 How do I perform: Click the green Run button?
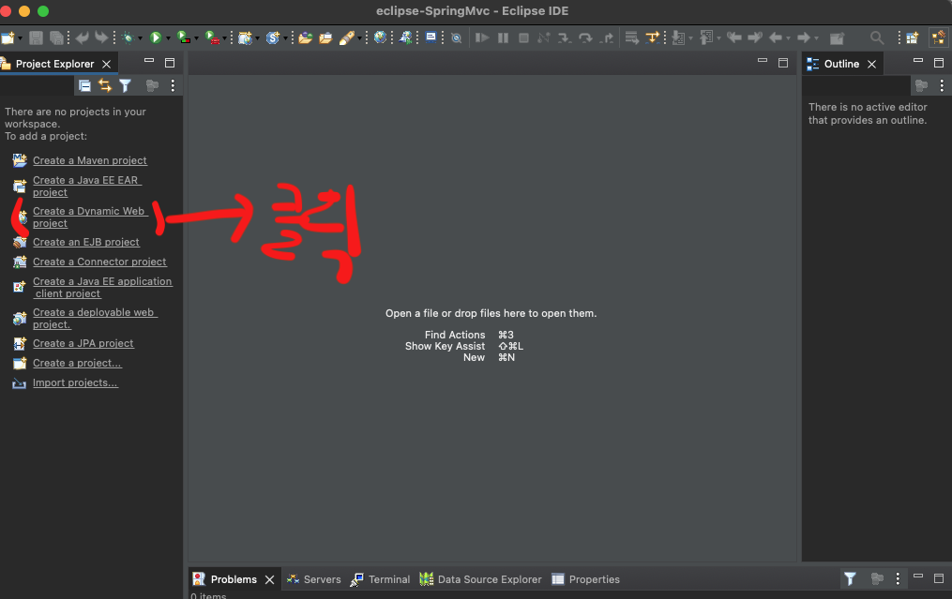click(x=156, y=38)
